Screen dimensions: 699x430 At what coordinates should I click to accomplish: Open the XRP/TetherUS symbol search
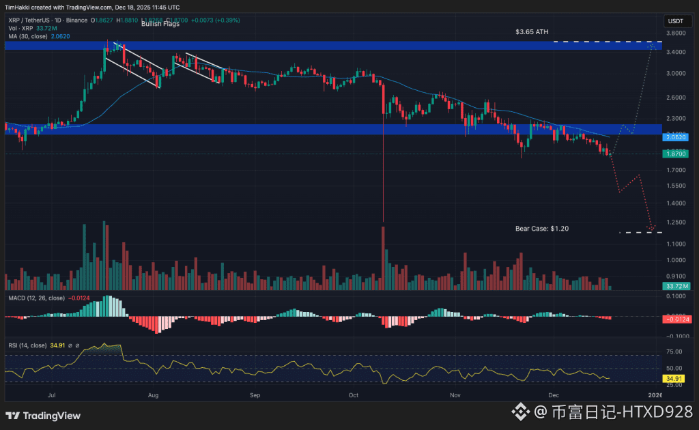pyautogui.click(x=29, y=20)
